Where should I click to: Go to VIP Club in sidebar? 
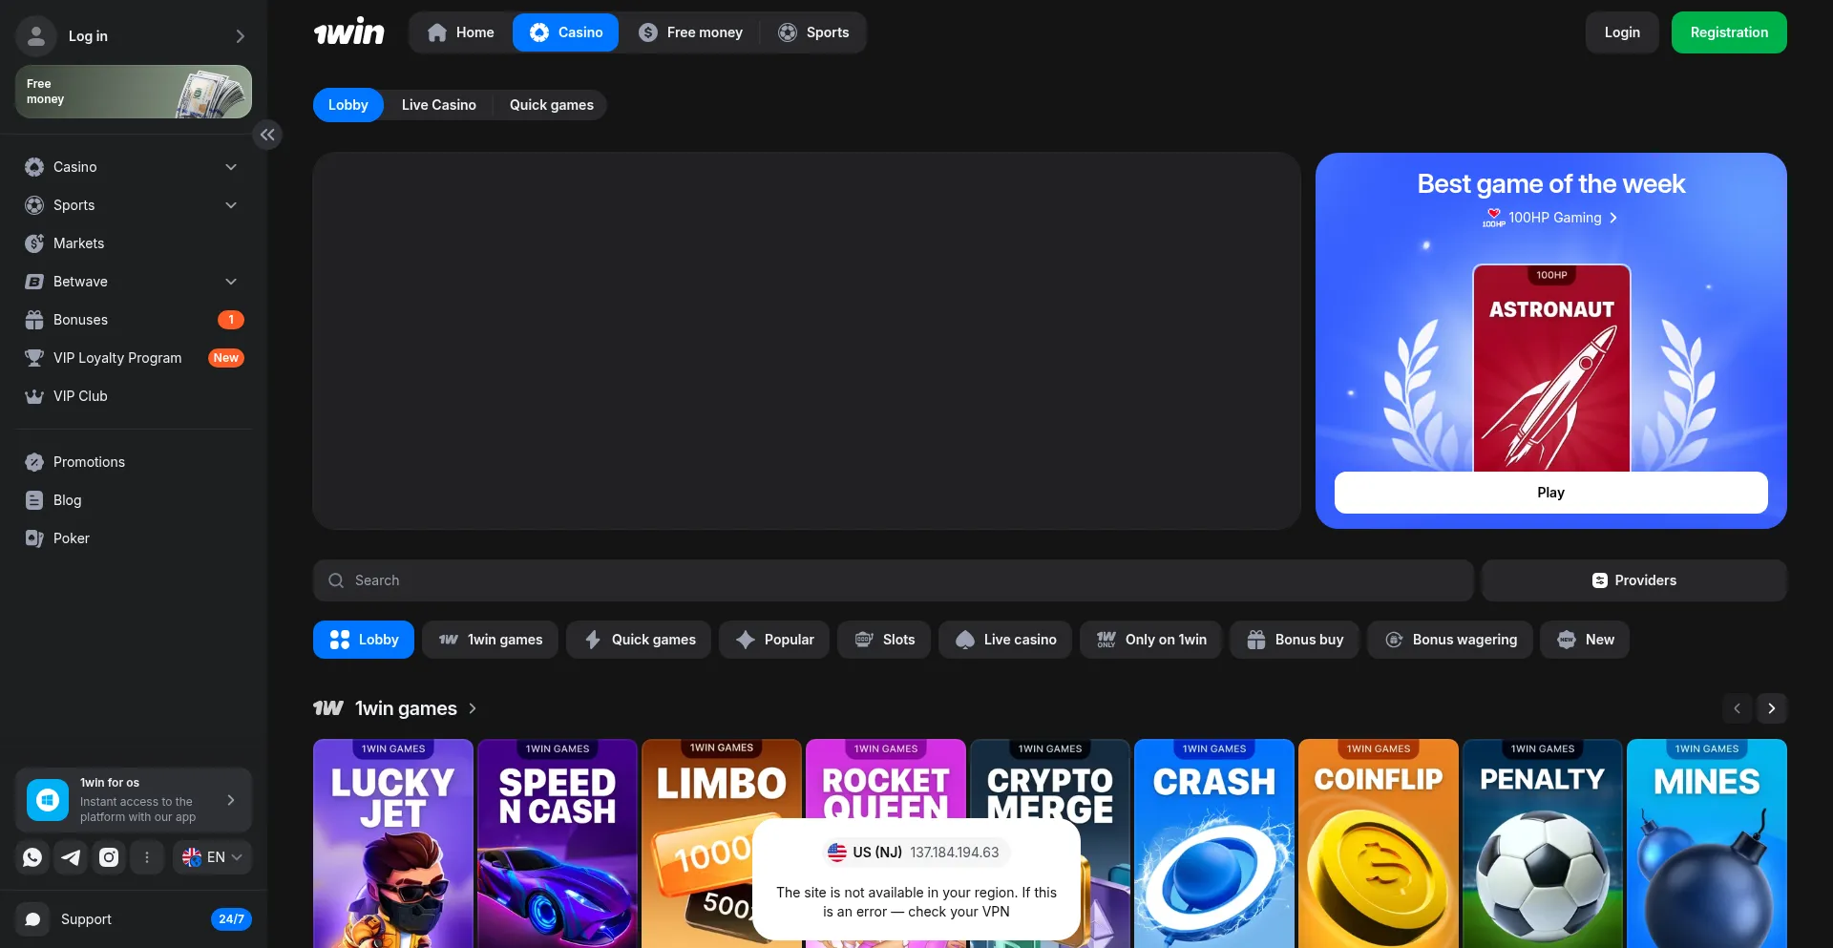click(x=134, y=396)
